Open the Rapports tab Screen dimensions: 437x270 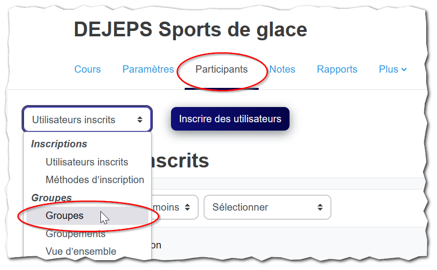pyautogui.click(x=337, y=69)
